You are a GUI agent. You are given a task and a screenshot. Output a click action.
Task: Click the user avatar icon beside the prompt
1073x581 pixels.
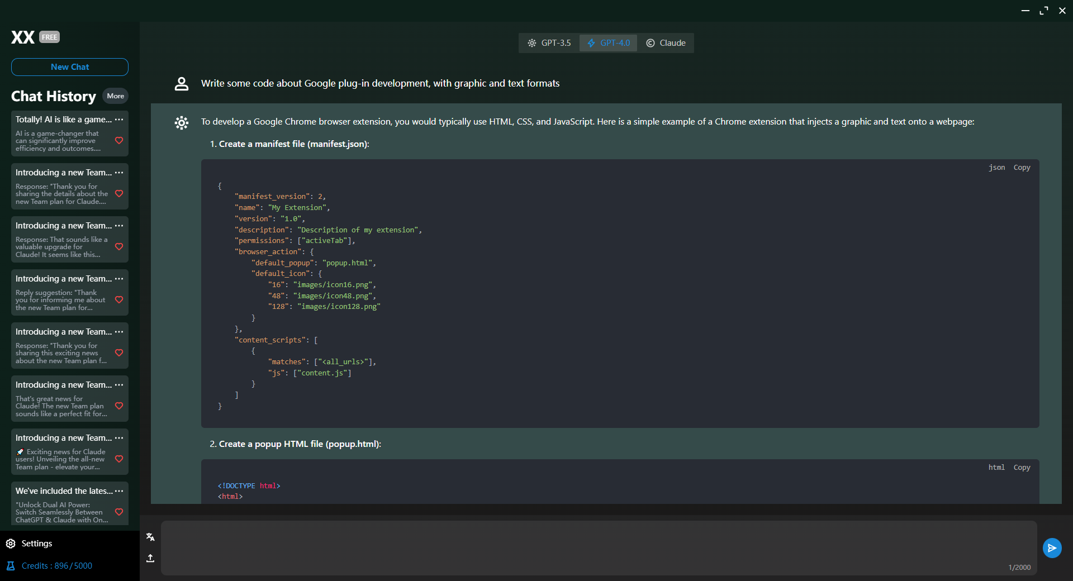182,84
